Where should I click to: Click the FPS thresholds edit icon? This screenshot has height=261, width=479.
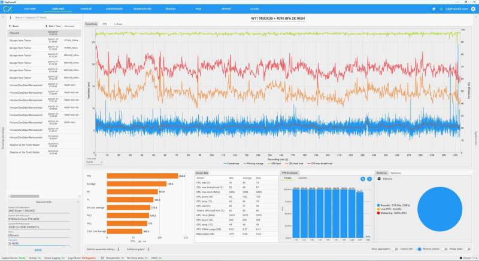click(x=363, y=179)
